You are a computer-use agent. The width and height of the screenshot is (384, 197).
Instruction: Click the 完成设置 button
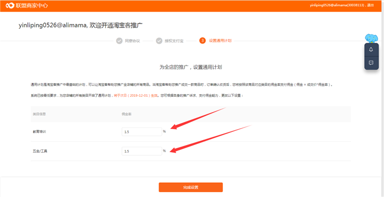(191, 188)
